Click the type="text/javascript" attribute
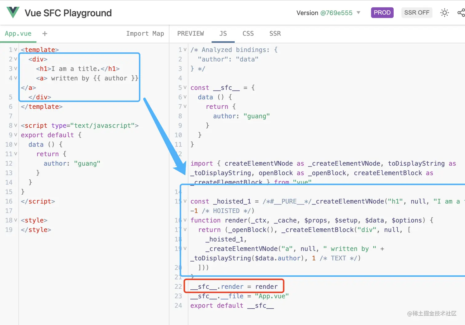465x325 pixels. (93, 126)
